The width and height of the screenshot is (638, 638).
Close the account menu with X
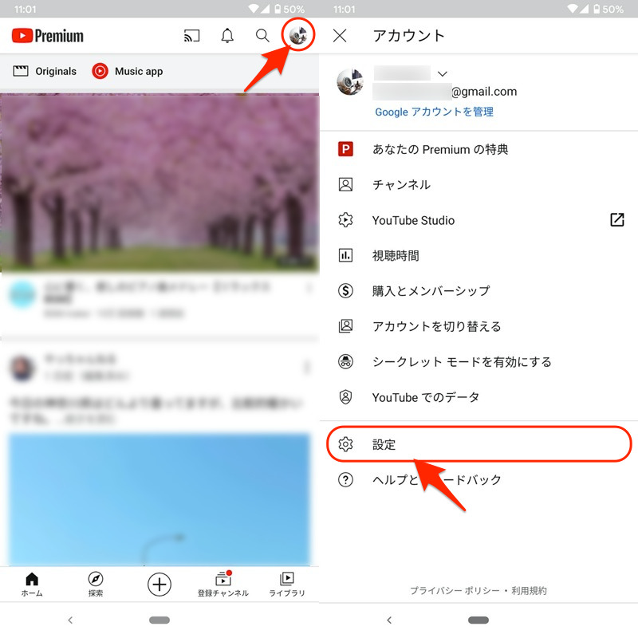click(340, 36)
